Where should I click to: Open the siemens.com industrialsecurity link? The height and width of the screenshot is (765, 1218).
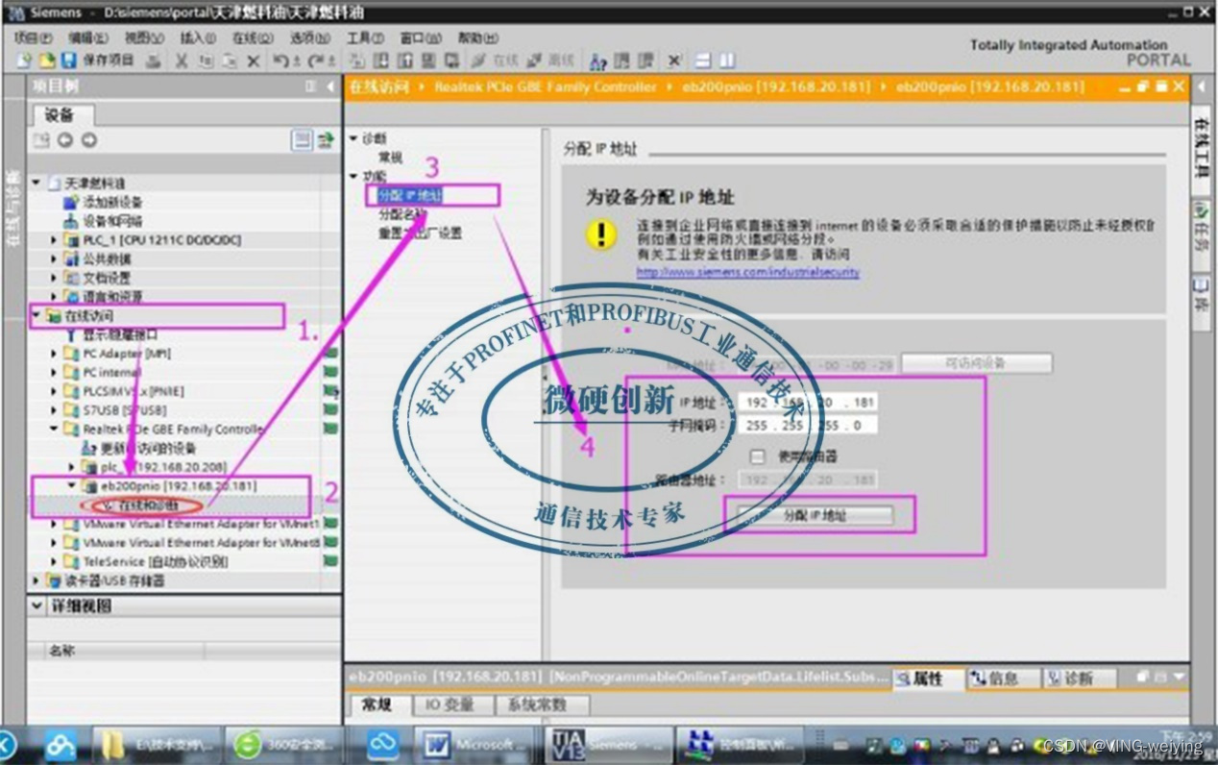[x=748, y=273]
